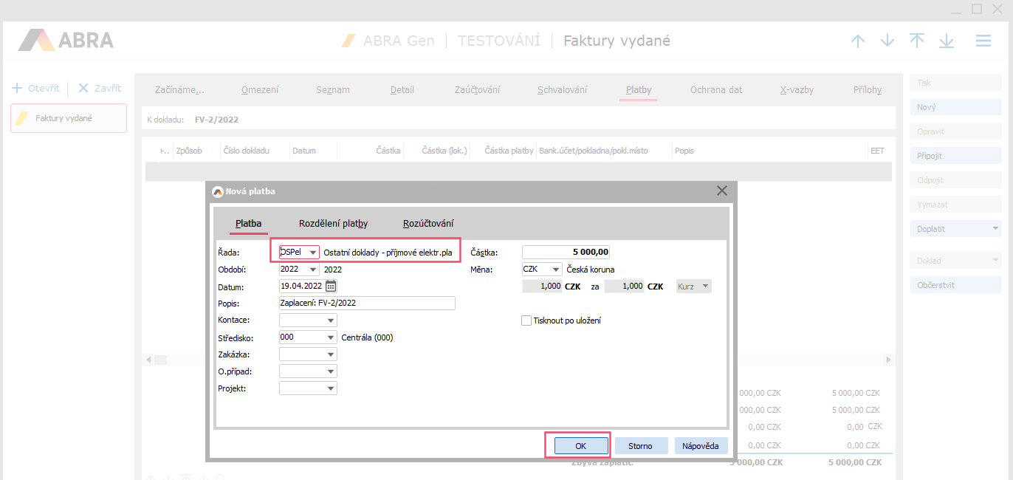Open the hamburger menu in header
This screenshot has height=480, width=1013.
tap(983, 41)
